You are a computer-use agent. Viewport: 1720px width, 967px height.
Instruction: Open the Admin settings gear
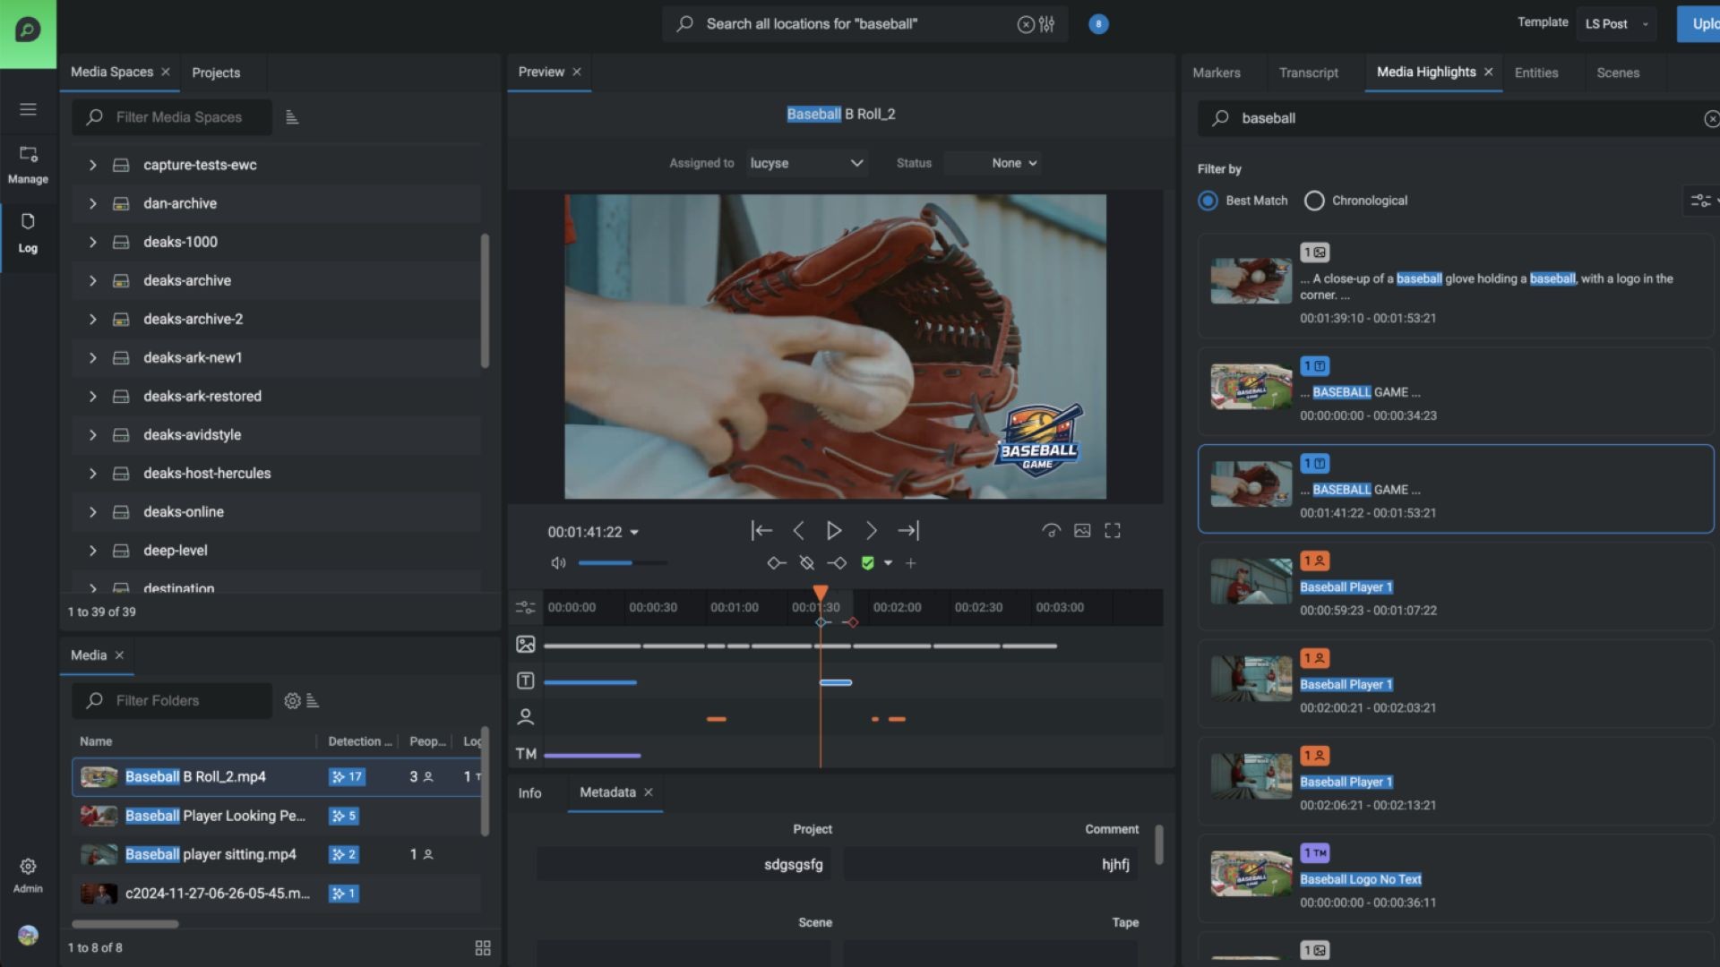pyautogui.click(x=28, y=867)
